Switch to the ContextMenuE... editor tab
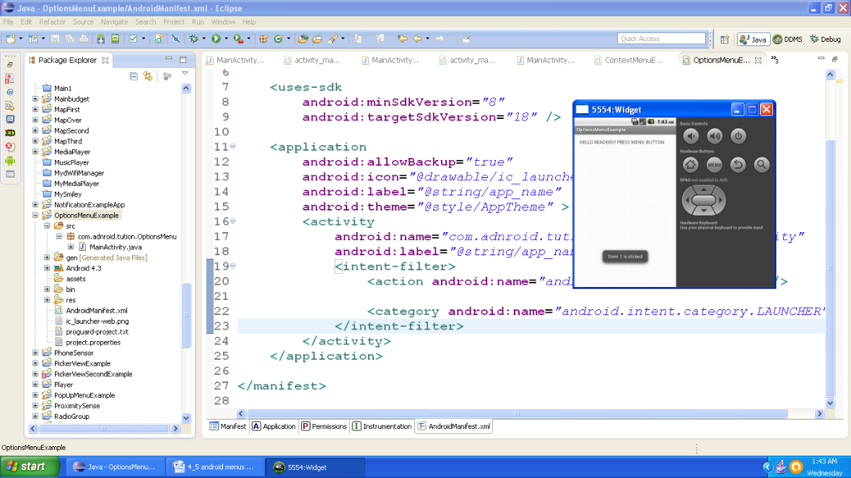851x478 pixels. [x=629, y=60]
